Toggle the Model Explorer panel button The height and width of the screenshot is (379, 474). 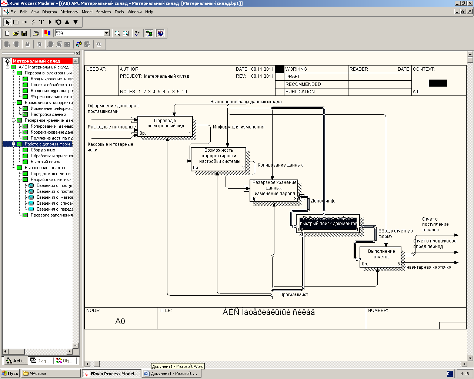[149, 33]
